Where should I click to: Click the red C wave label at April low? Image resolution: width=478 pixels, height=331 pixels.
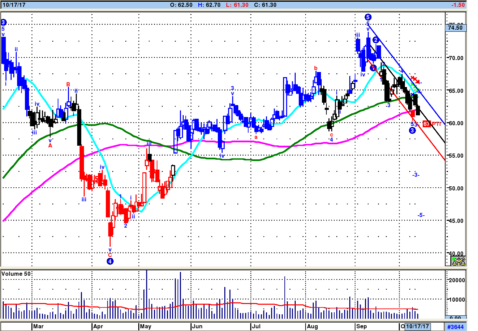[110, 255]
